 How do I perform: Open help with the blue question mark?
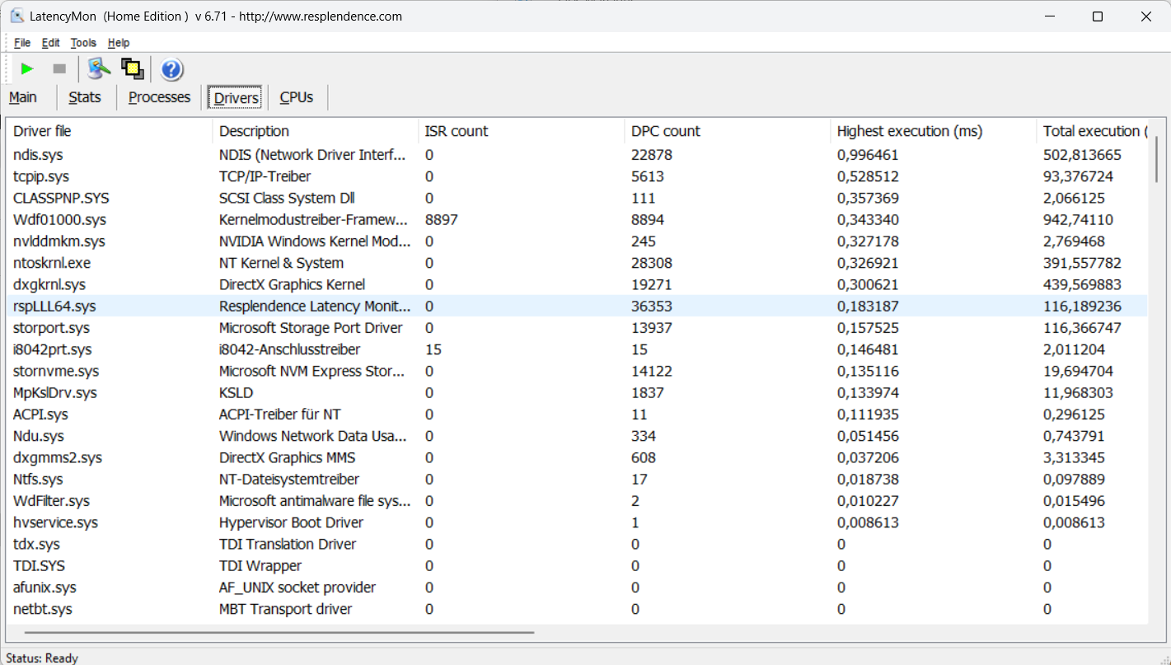(x=171, y=70)
